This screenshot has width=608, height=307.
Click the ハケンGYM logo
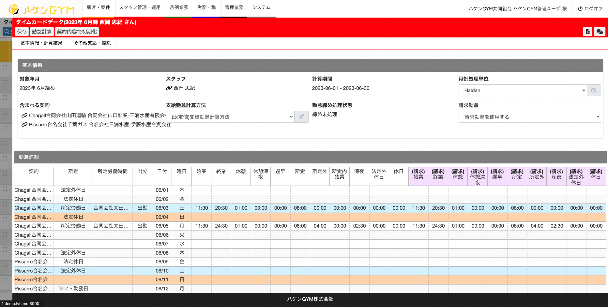(x=42, y=9)
